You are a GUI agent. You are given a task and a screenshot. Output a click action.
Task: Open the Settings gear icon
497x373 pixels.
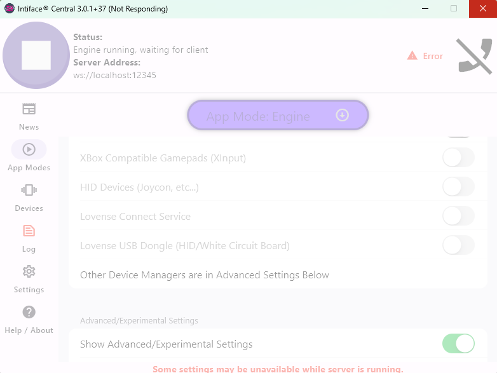coord(29,271)
